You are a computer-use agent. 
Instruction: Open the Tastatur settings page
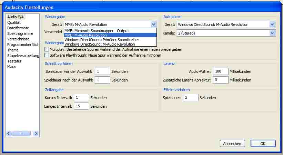click(14, 61)
